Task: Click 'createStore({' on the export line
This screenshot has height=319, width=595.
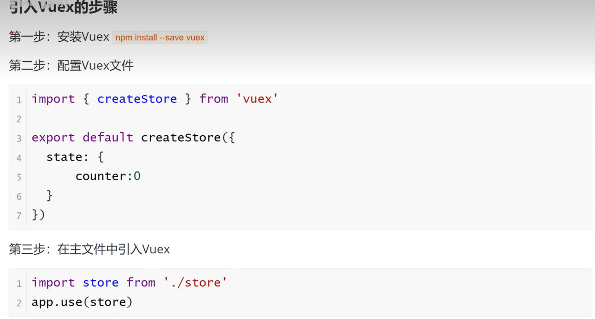Action: (188, 138)
